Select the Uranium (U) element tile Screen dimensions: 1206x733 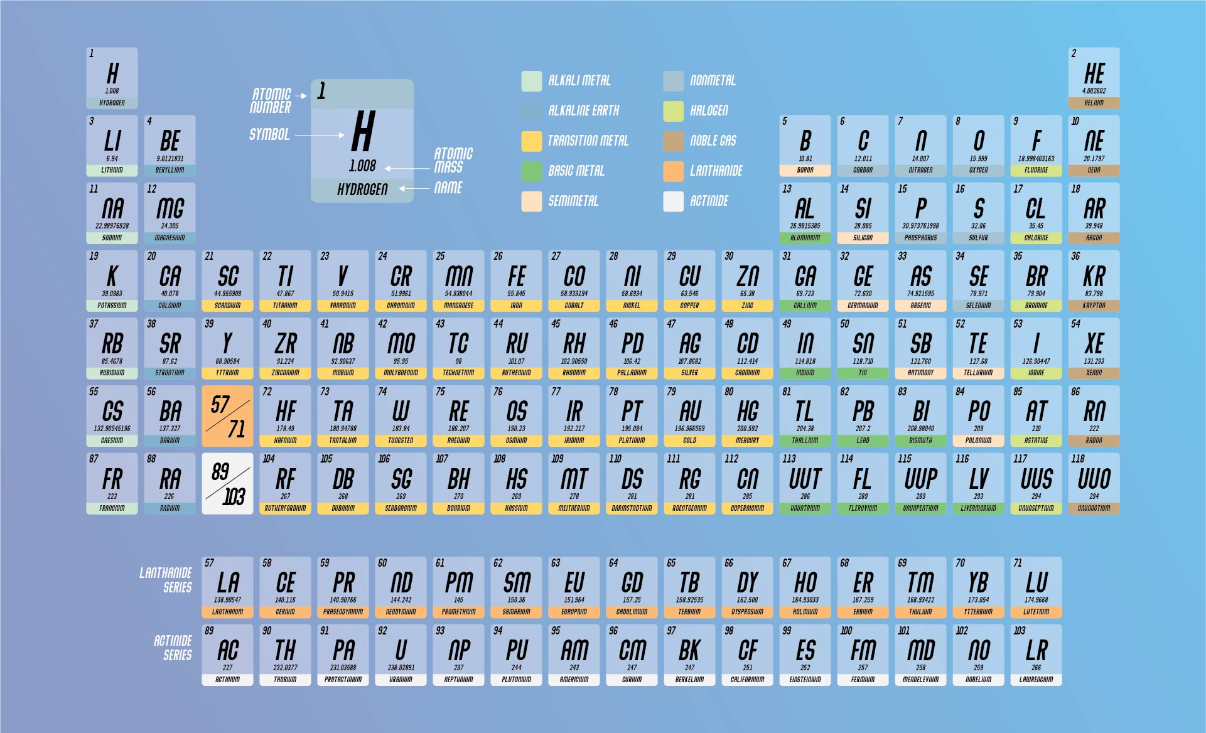pyautogui.click(x=401, y=655)
